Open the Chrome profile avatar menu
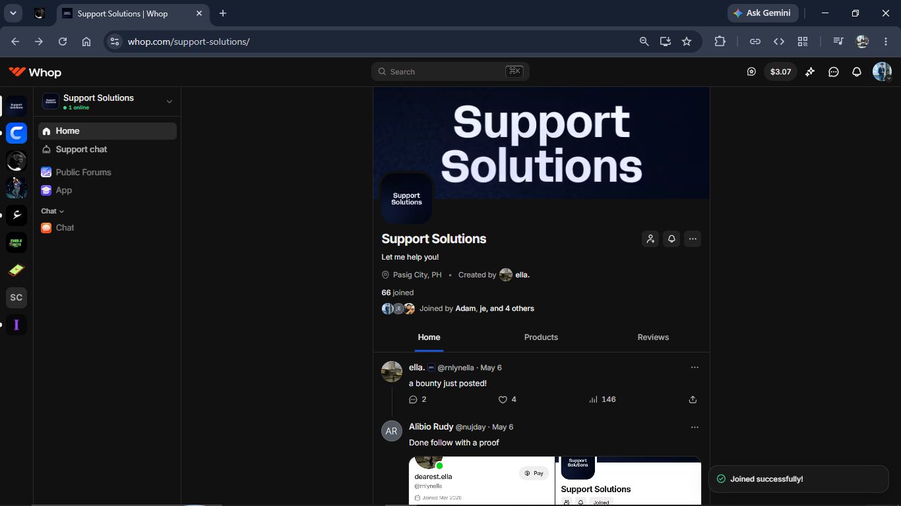Screen dimensions: 901x506 click(862, 42)
